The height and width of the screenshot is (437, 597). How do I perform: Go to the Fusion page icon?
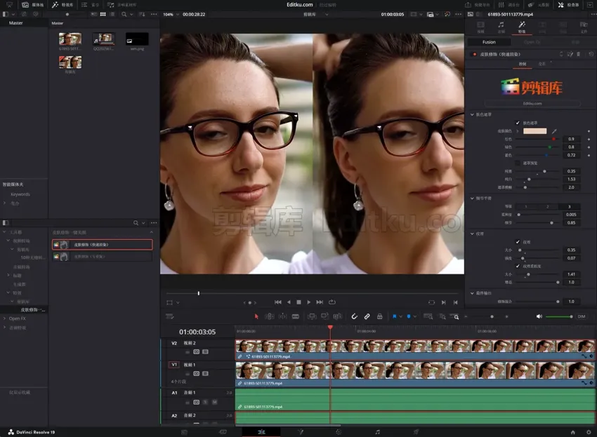coord(301,432)
